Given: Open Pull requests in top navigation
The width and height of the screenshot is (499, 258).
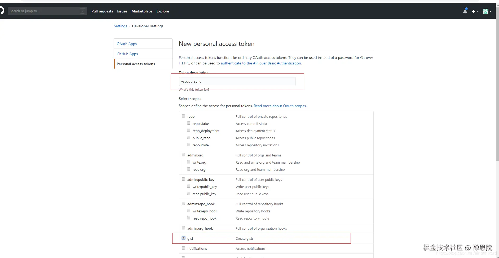Looking at the screenshot, I should click(x=102, y=11).
